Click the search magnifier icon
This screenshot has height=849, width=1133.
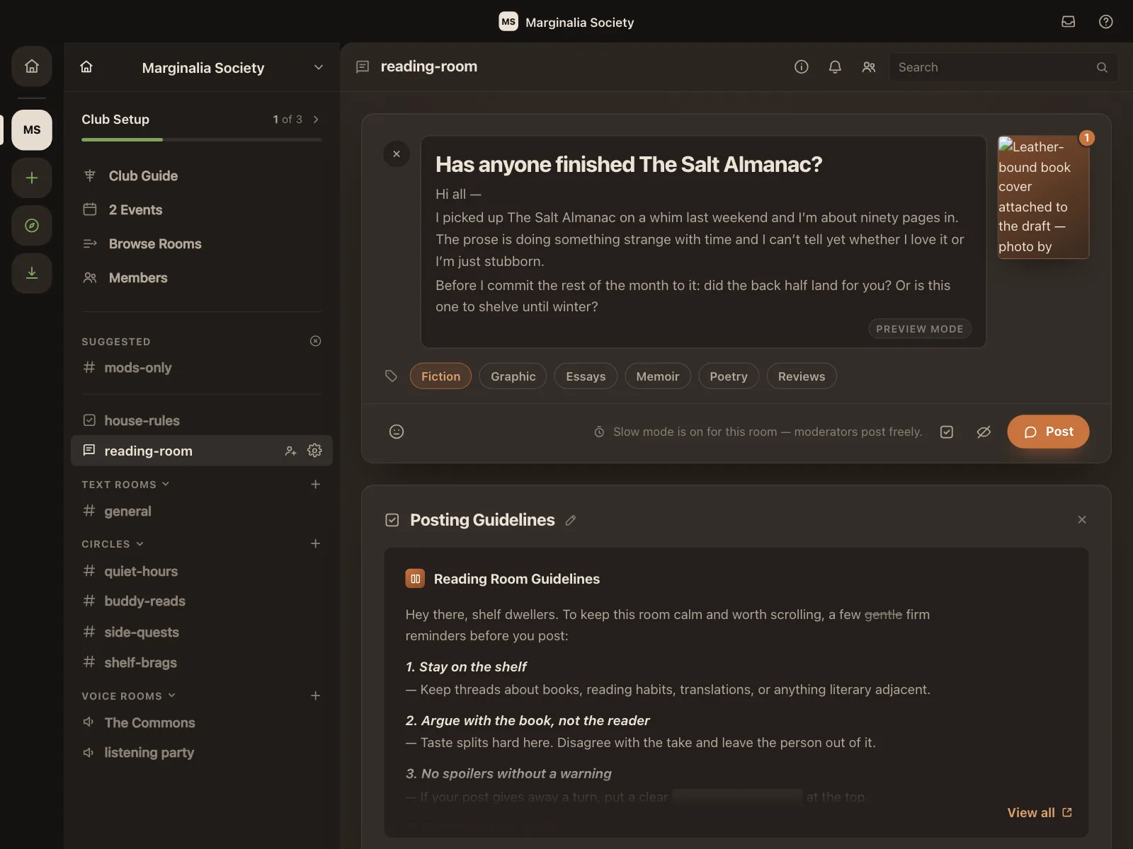pos(1102,67)
